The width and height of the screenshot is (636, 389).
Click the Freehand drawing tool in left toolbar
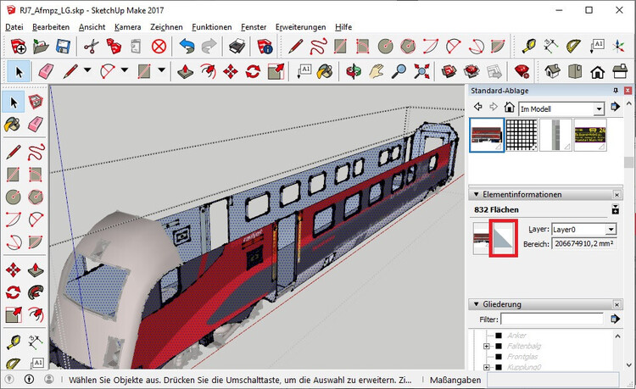pos(36,153)
